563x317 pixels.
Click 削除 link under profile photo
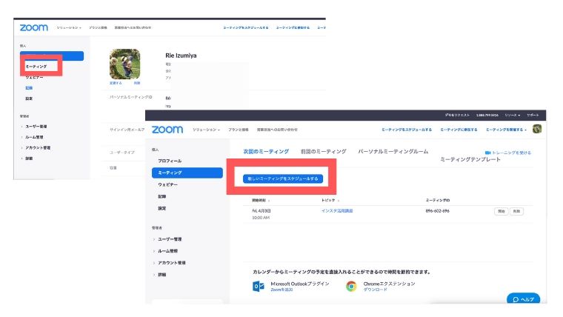point(137,83)
